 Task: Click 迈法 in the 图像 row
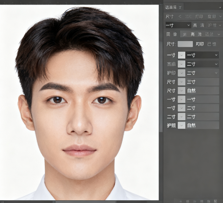[x=209, y=34]
